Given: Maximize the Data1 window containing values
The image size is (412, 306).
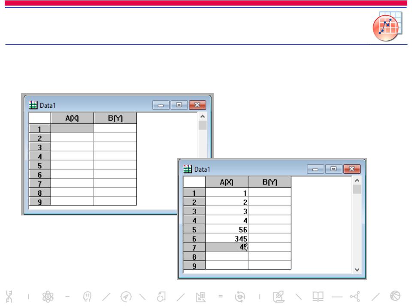Looking at the screenshot, I should pos(334,169).
